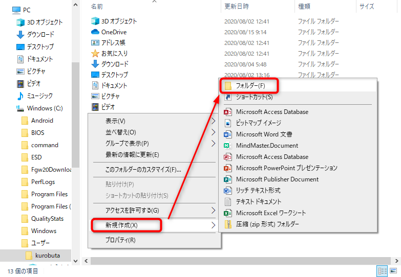Click the リッチ テキスト形式 icon

[x=228, y=191]
